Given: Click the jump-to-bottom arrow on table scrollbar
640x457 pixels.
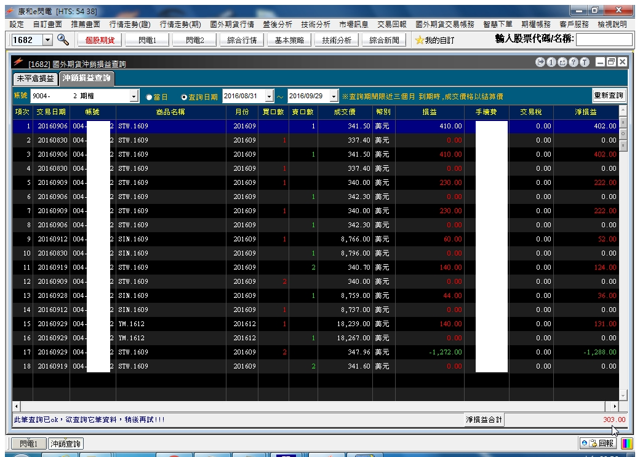Looking at the screenshot, I should (623, 145).
